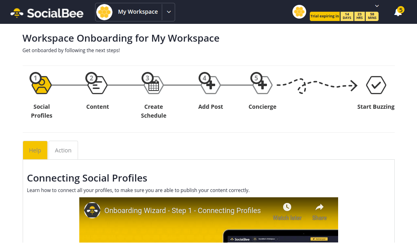Image resolution: width=417 pixels, height=245 pixels.
Task: Select My Workspace workspace switcher
Action: (129, 12)
